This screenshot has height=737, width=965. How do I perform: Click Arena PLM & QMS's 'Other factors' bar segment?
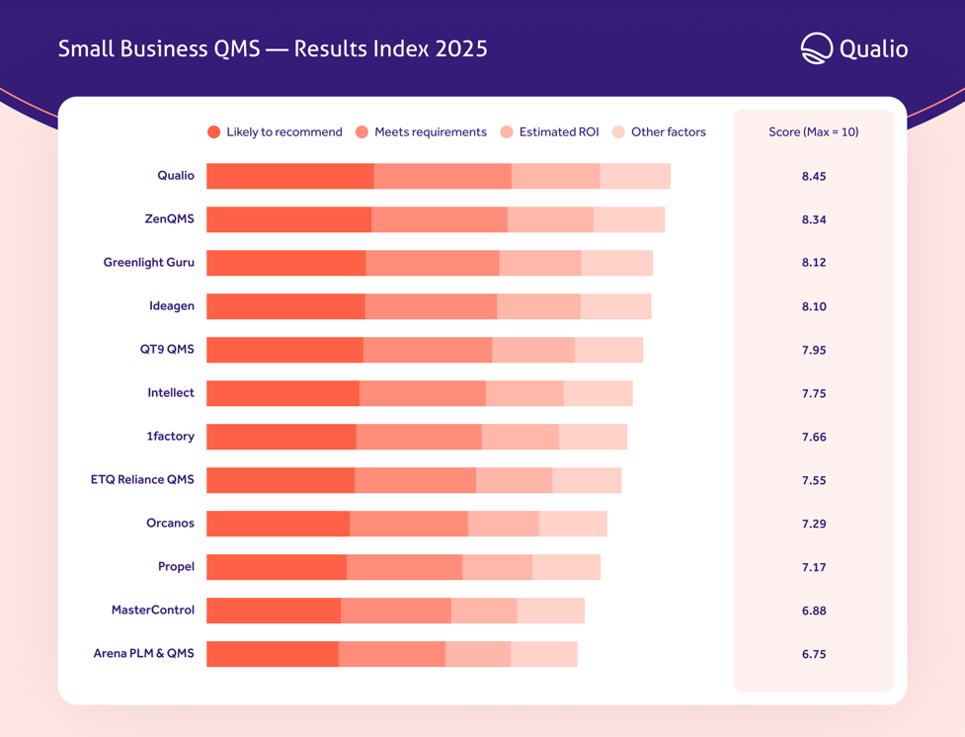544,654
